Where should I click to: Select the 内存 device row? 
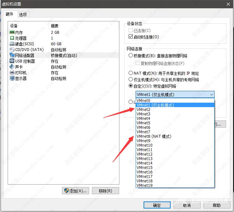tap(64, 32)
